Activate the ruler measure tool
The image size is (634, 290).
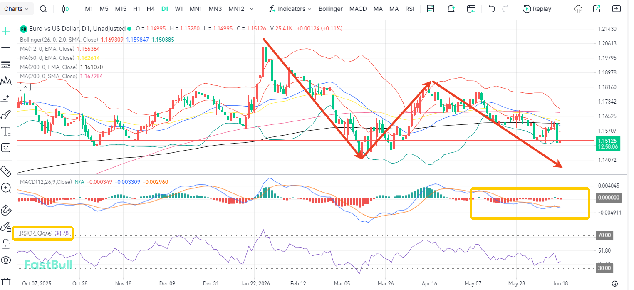6,171
